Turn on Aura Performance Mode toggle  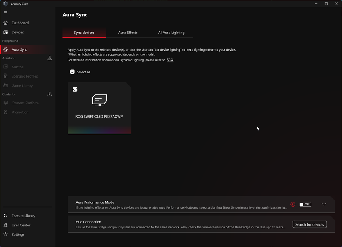(x=305, y=205)
